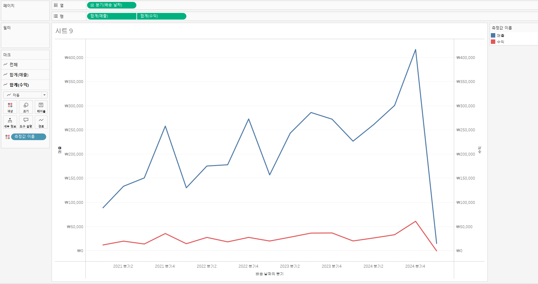Click the 2021 분기2 x-axis label
538x284 pixels.
coord(123,266)
